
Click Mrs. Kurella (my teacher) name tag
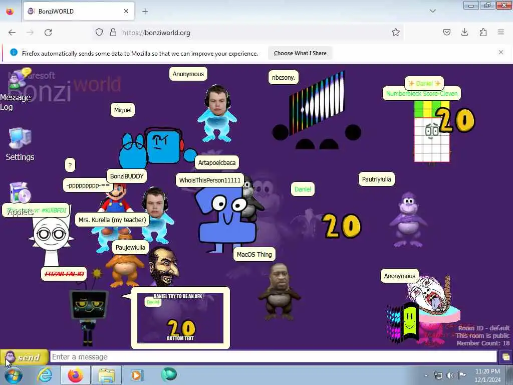(112, 220)
